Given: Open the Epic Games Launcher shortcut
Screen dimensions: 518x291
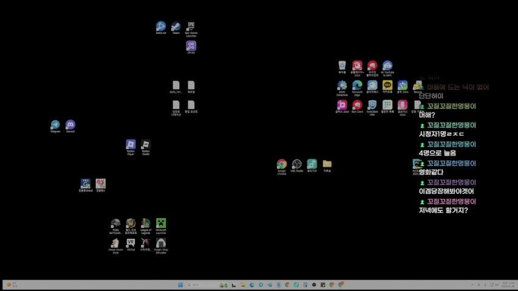Looking at the screenshot, I should [191, 27].
